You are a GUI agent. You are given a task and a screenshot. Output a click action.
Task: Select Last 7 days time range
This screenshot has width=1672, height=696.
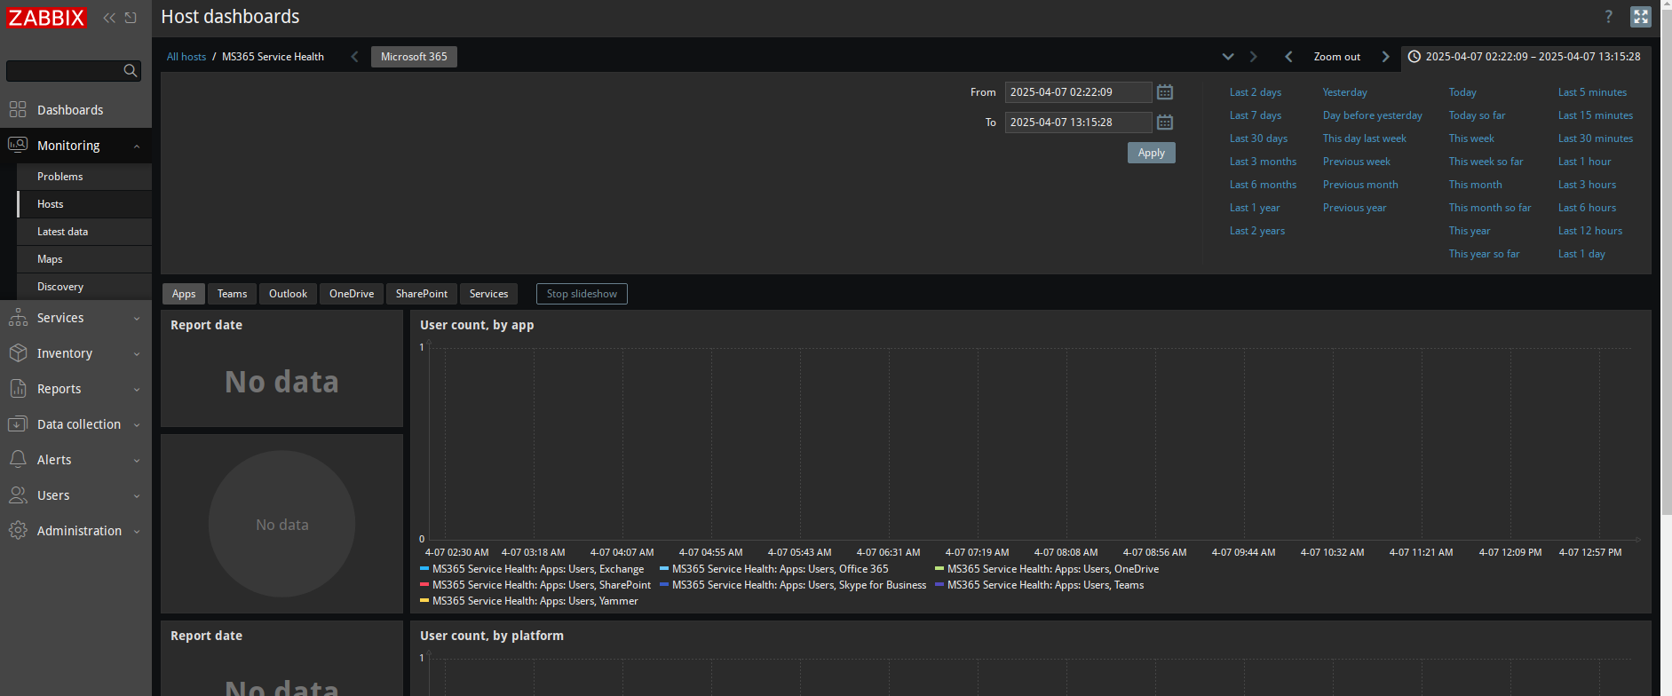pos(1255,115)
